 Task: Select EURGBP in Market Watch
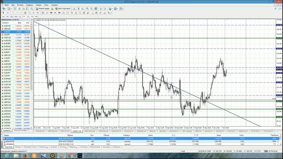pos(15,43)
